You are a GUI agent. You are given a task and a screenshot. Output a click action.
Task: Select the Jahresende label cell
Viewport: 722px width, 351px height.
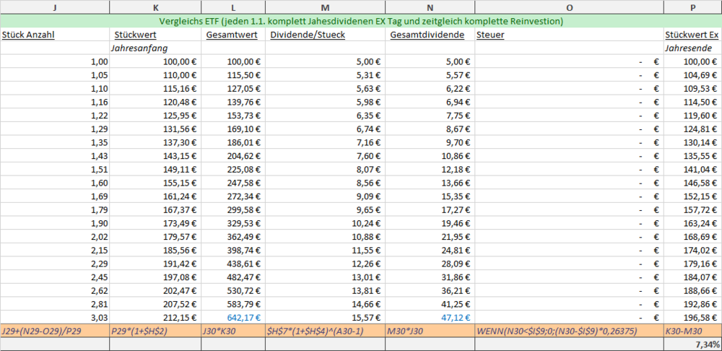coord(692,48)
